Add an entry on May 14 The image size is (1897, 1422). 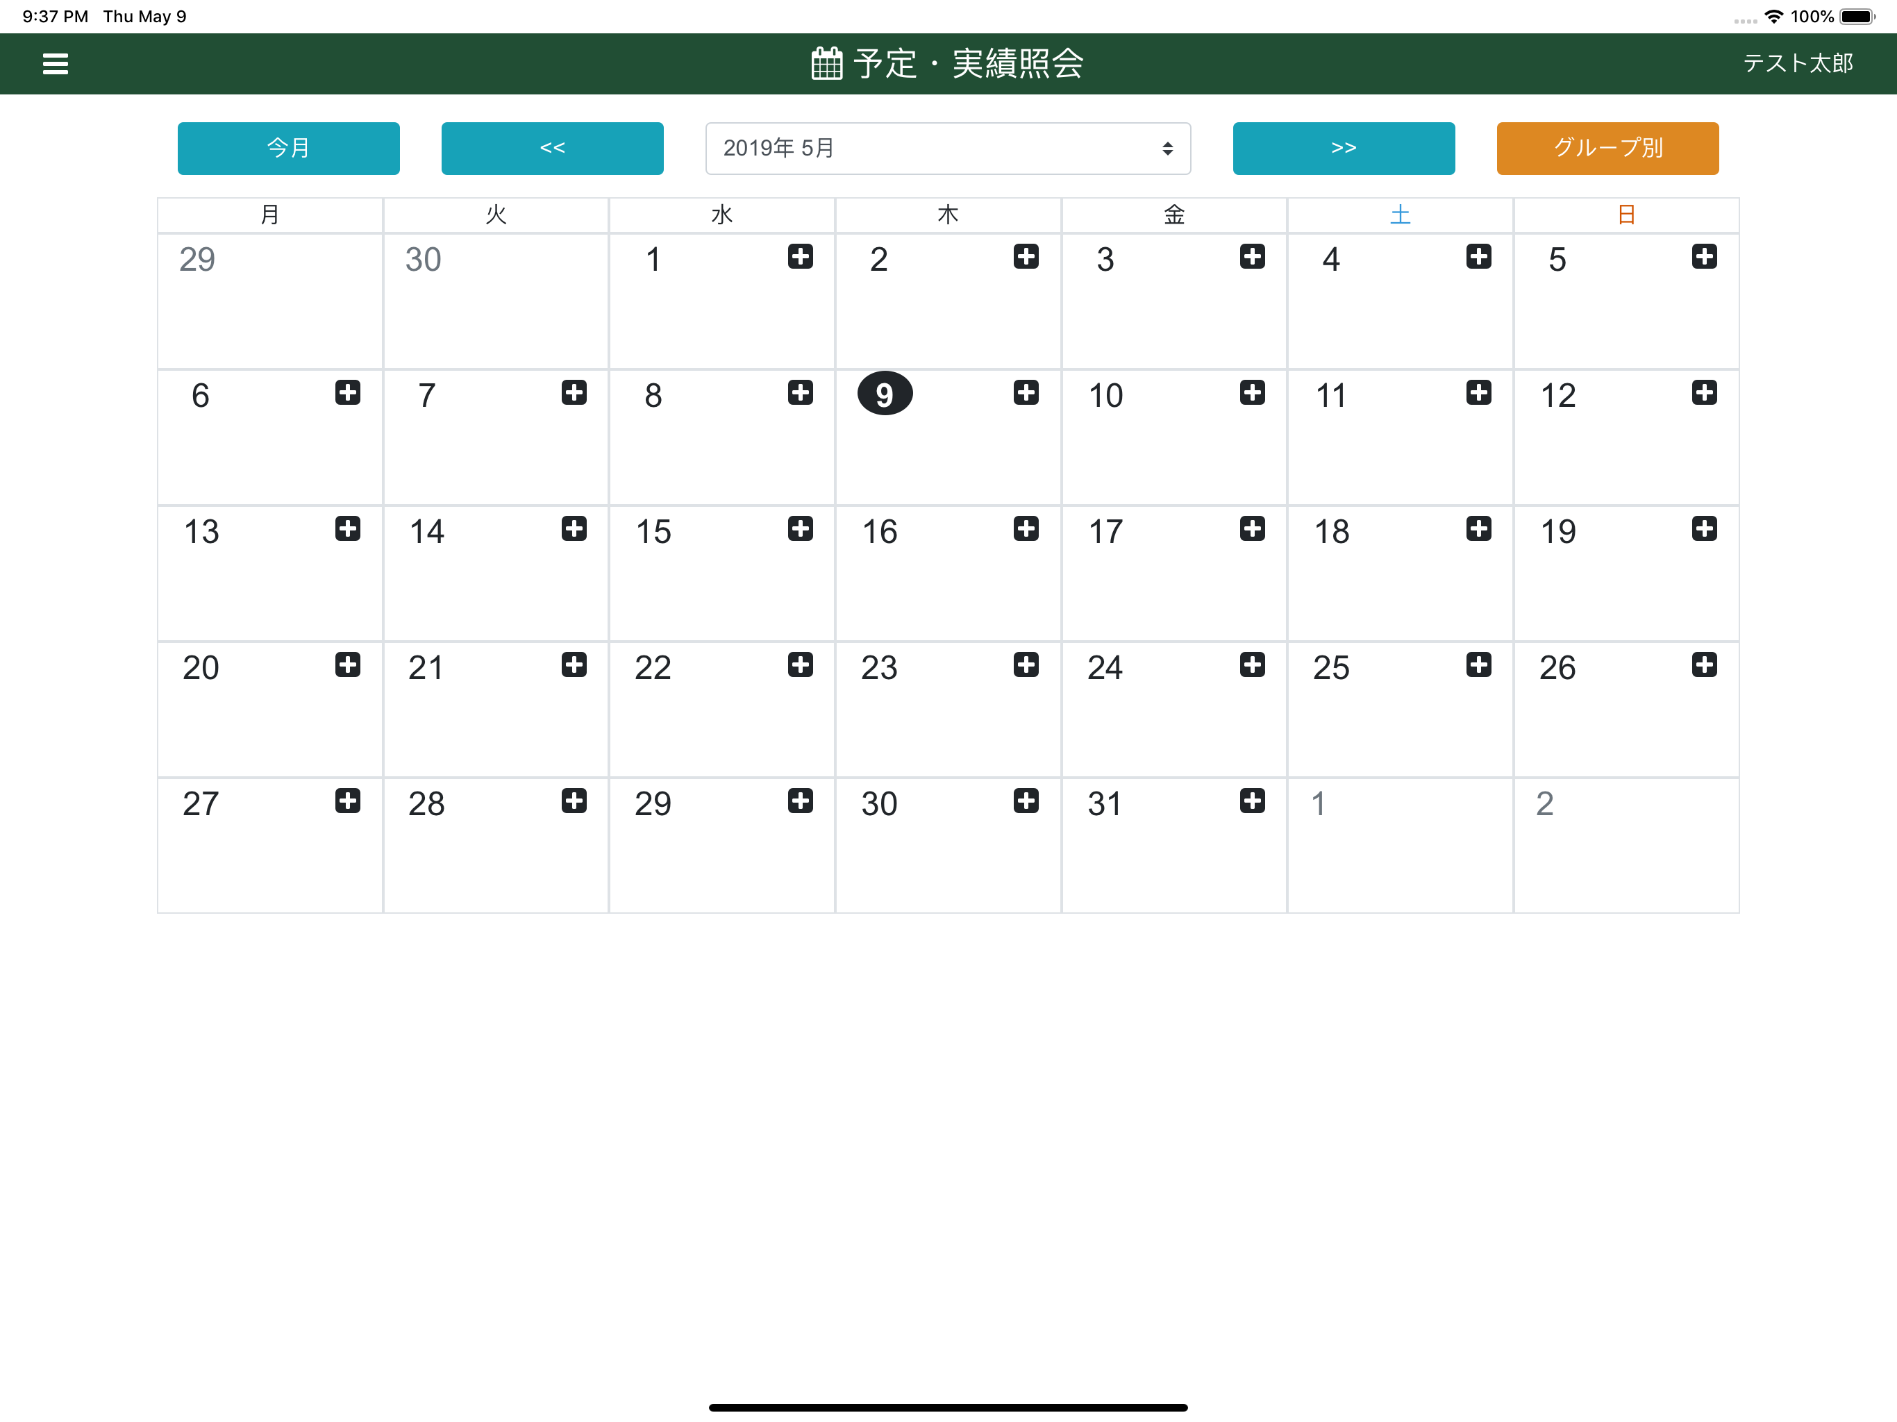pos(574,528)
